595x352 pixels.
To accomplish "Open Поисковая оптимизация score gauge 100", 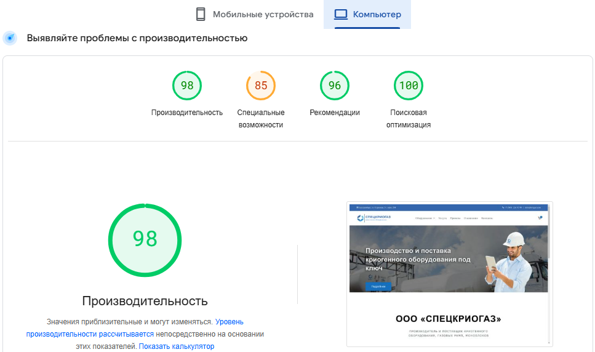I will pos(409,86).
